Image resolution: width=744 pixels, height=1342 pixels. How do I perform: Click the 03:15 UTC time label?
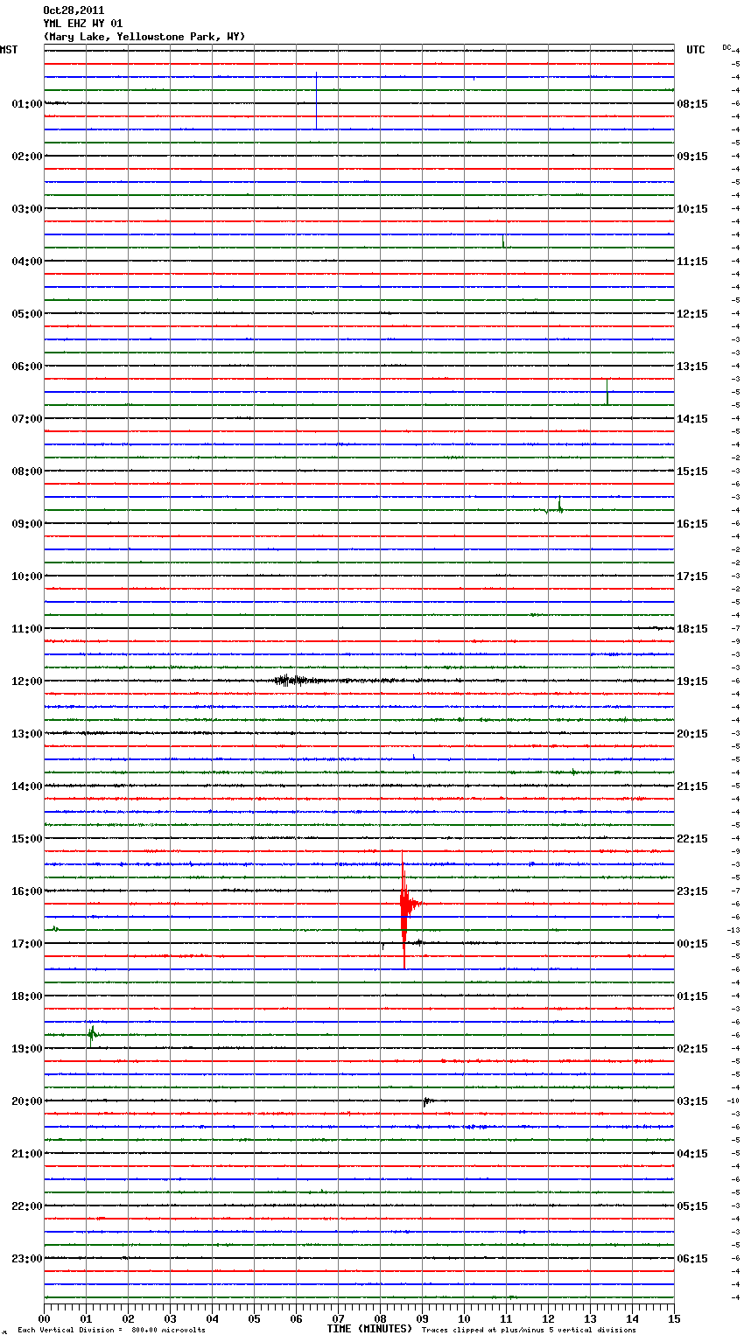(x=692, y=1101)
